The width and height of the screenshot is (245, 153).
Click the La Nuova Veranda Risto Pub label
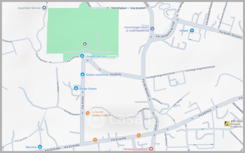(103, 114)
